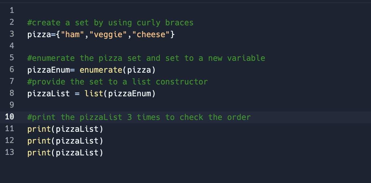
Task: Click the enumerate function call
Action: (x=101, y=70)
